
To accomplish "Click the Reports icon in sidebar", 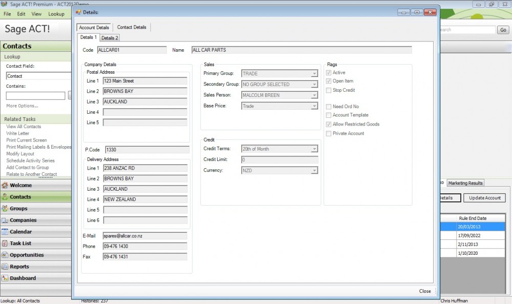I will click(5, 267).
